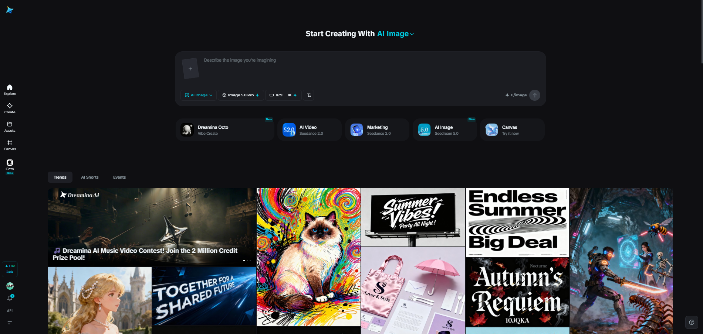
Task: Open the AI Video Seedance 2.0 card
Action: [x=309, y=130]
